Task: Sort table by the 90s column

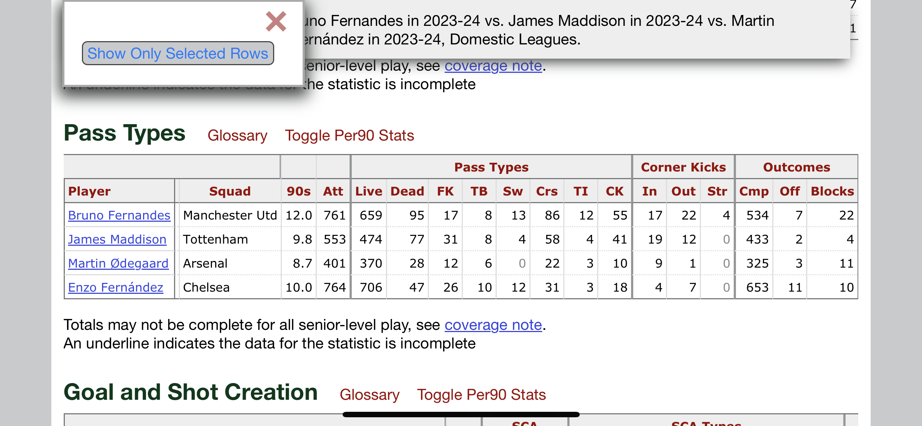Action: click(299, 191)
